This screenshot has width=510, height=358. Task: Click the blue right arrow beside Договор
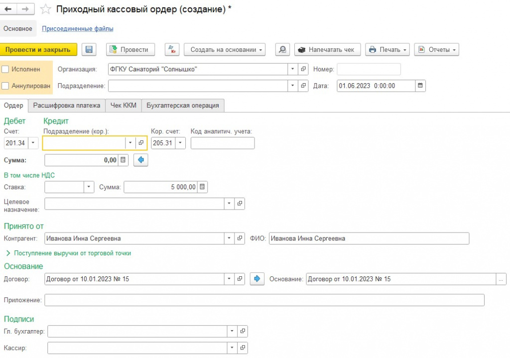click(257, 279)
